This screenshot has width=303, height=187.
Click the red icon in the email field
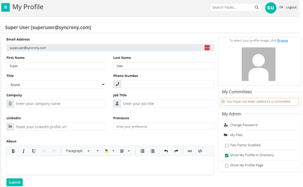coord(207,47)
